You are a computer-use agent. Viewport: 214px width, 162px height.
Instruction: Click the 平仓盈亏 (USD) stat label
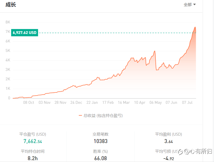coord(33,134)
